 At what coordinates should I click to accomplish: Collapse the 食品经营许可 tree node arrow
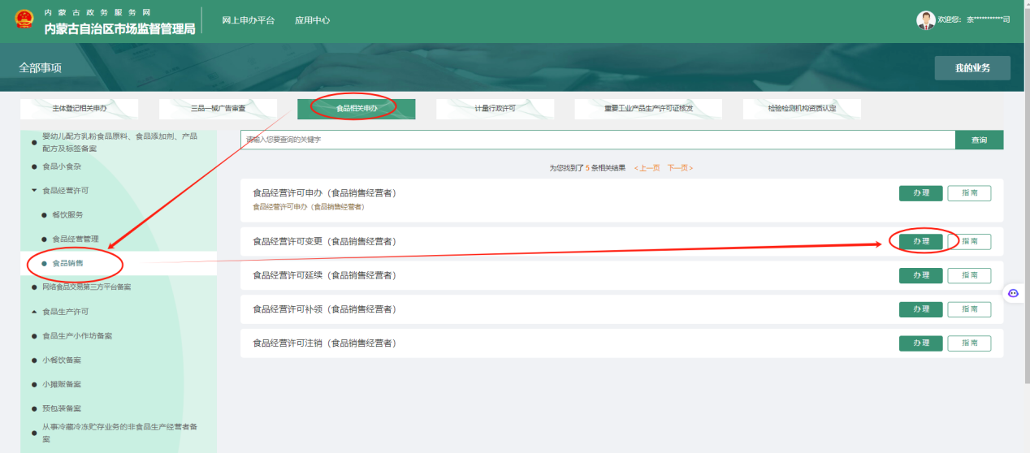[x=34, y=191]
